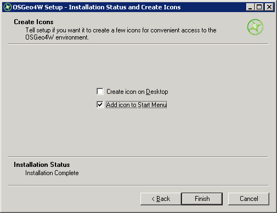The width and height of the screenshot is (277, 213).
Task: Click the green OSGeo4W logo in header
Action: click(x=255, y=27)
